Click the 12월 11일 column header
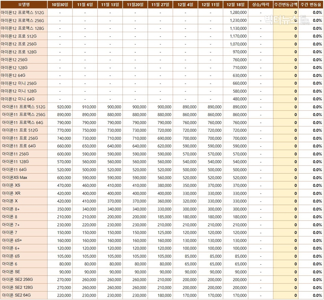The image size is (324, 300). 210,5
